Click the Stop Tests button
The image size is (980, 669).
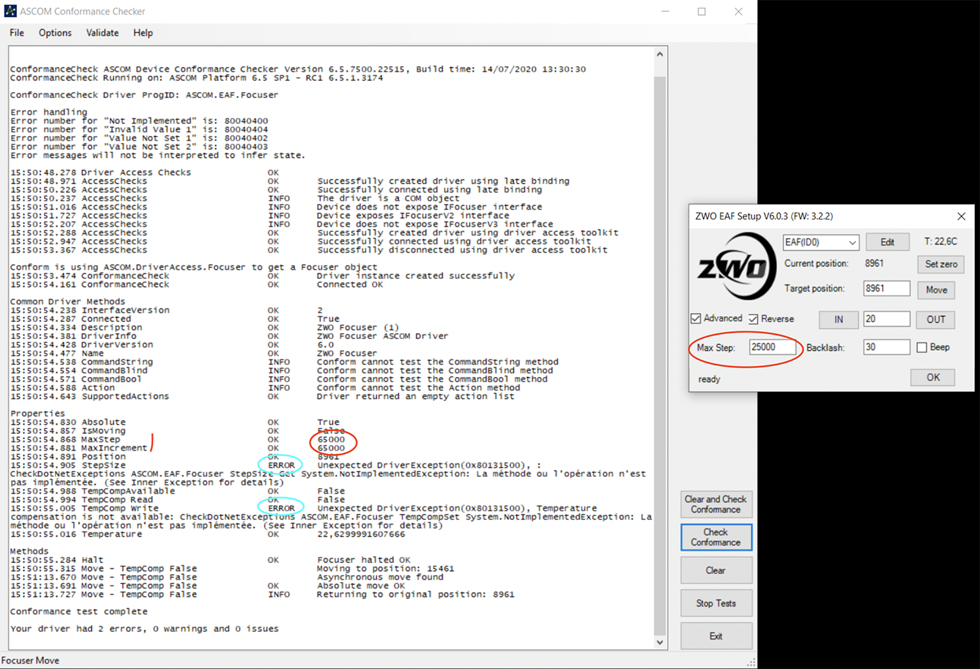click(716, 603)
